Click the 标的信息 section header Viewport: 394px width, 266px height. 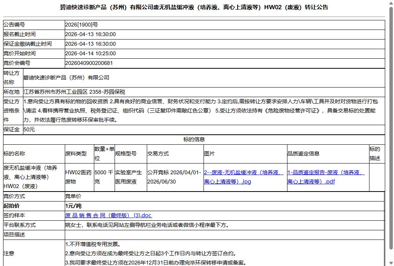[x=194, y=139]
